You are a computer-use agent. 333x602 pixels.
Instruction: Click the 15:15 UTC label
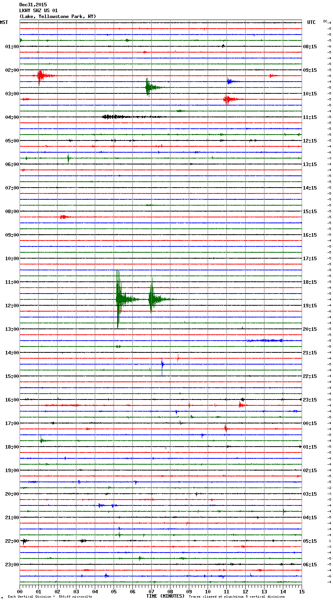click(x=310, y=212)
